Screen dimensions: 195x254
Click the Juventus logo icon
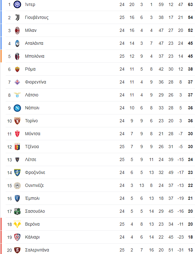coord(17,17)
